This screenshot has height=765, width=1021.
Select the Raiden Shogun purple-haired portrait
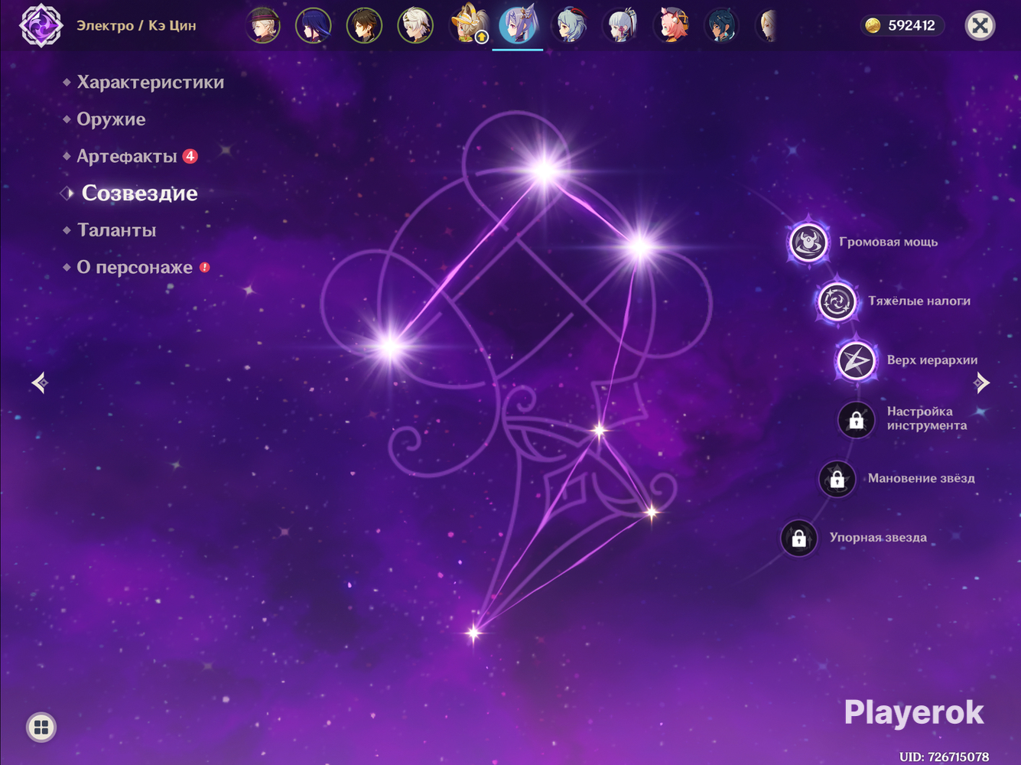(314, 25)
